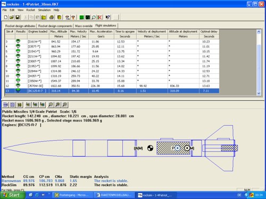The width and height of the screenshot is (266, 199).
Task: Select the [I284W-*] engine cell
Action: click(x=38, y=71)
